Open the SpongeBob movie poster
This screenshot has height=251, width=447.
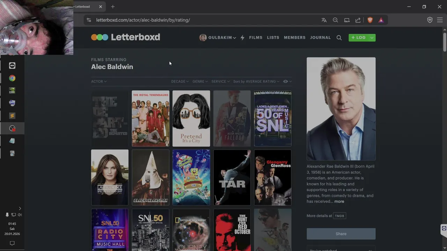pyautogui.click(x=191, y=177)
